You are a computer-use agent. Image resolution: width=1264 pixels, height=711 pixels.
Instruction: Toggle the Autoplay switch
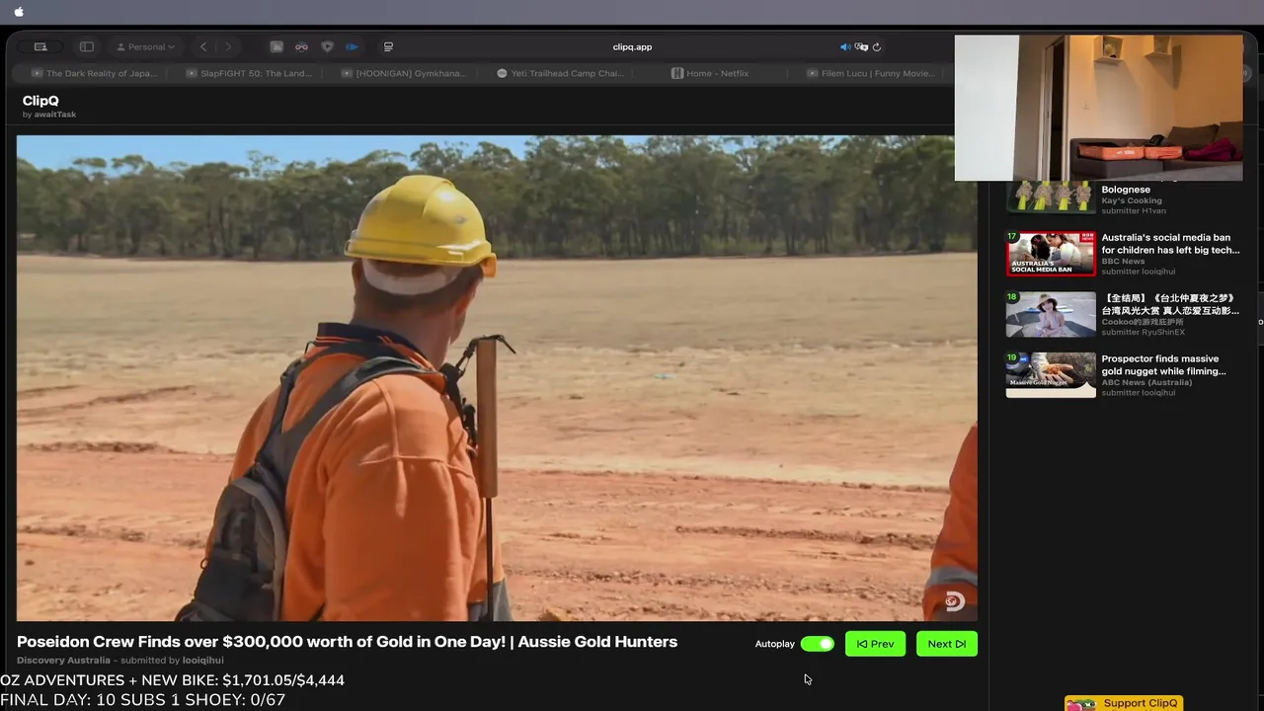coord(818,644)
